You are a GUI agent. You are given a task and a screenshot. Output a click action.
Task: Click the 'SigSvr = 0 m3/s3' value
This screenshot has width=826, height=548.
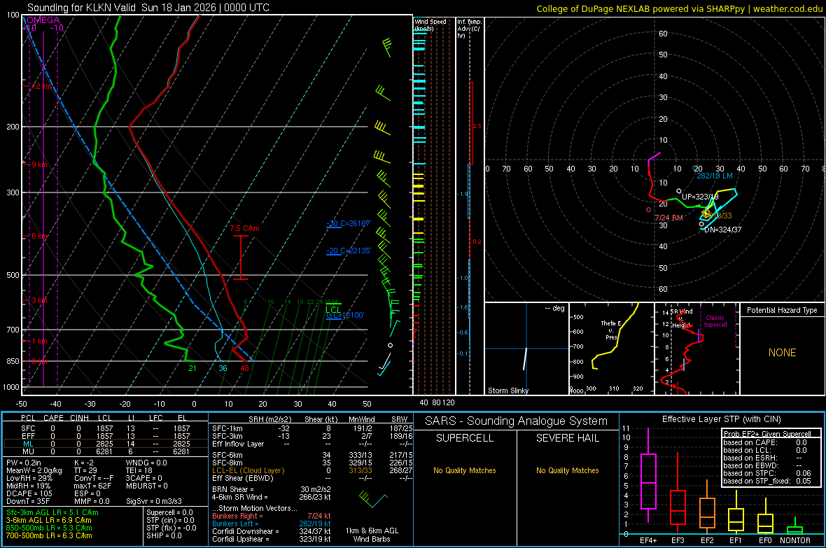[x=154, y=501]
